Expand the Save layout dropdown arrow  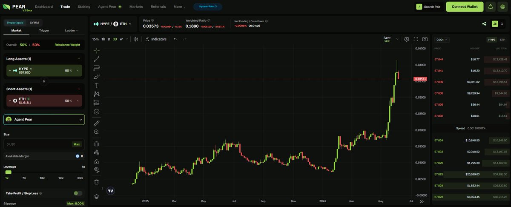[397, 39]
